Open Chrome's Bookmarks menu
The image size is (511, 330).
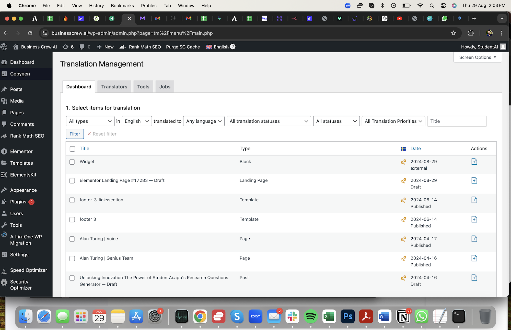(122, 6)
